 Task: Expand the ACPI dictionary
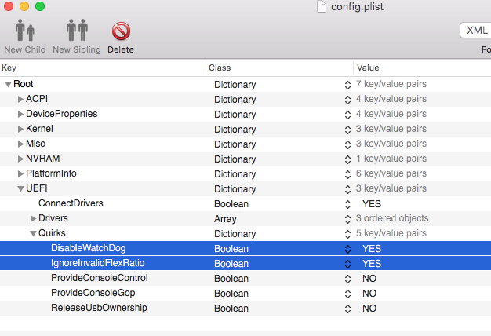click(20, 99)
